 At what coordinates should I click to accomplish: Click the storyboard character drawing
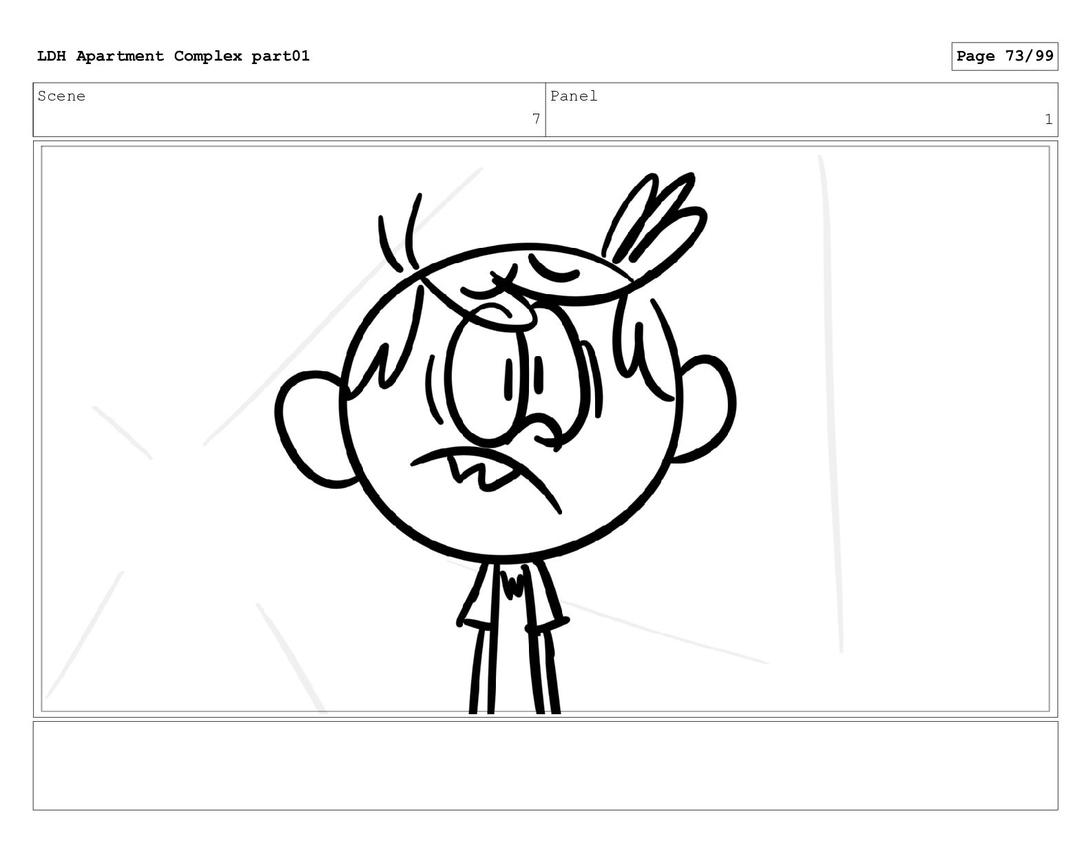(x=505, y=442)
